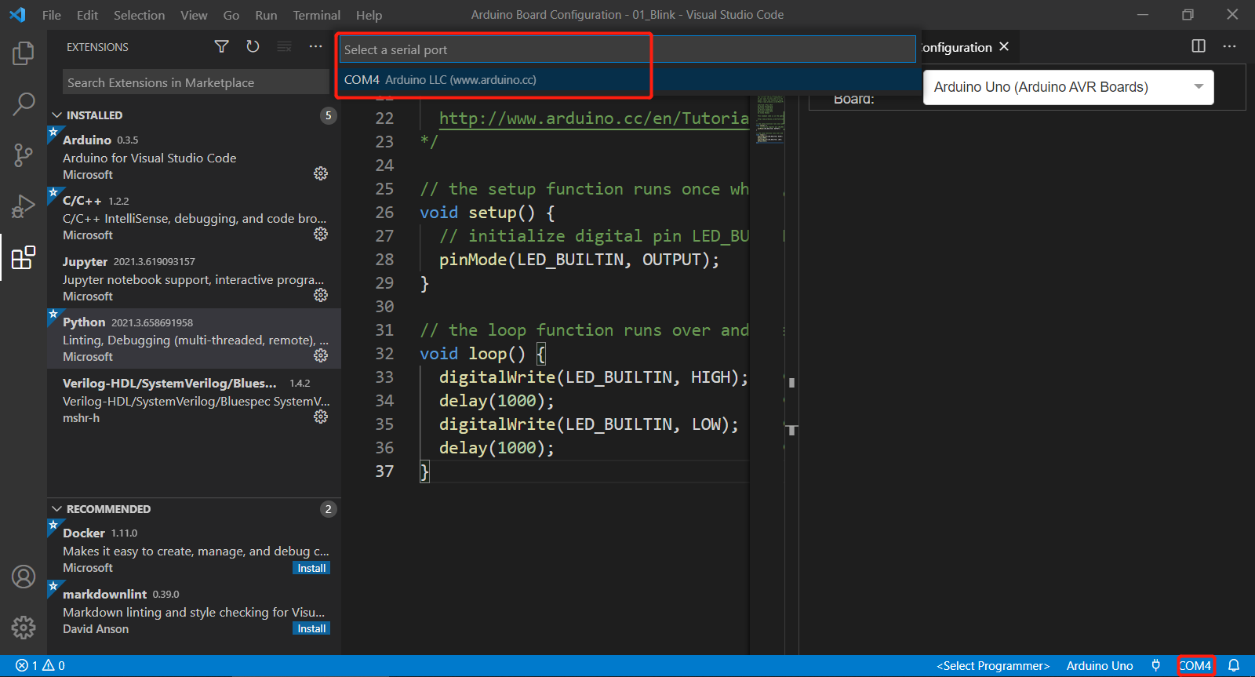Open manage gear for Arduino extension
Image resolution: width=1255 pixels, height=677 pixels.
pyautogui.click(x=321, y=173)
